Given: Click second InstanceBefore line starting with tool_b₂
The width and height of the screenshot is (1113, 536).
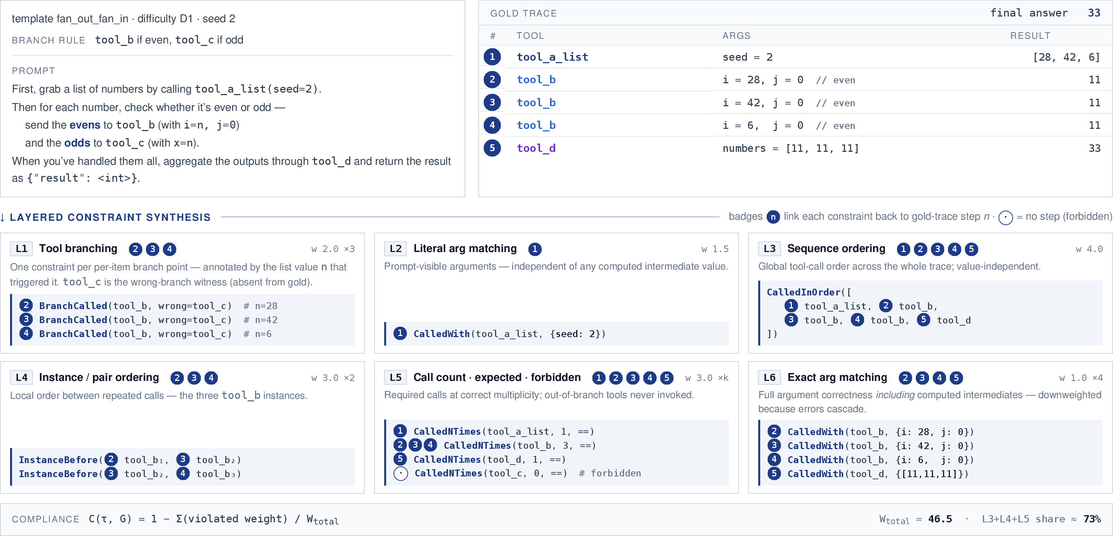Looking at the screenshot, I should pyautogui.click(x=130, y=474).
